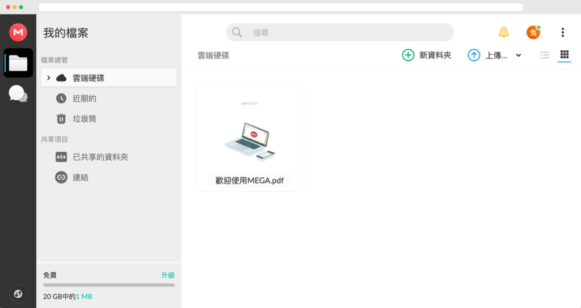581x308 pixels.
Task: Click the 20 GB中的1 MB storage text
Action: pyautogui.click(x=68, y=297)
